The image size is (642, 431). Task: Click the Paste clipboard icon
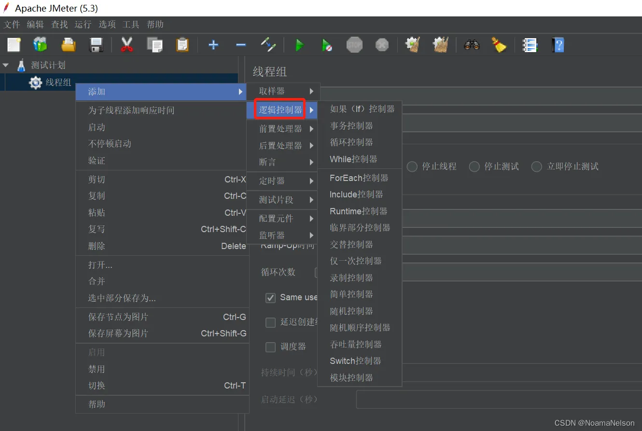click(182, 45)
